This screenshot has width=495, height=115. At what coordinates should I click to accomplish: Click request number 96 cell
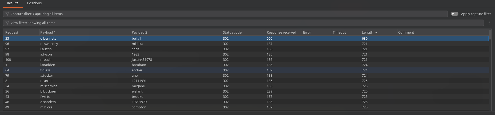pos(21,44)
